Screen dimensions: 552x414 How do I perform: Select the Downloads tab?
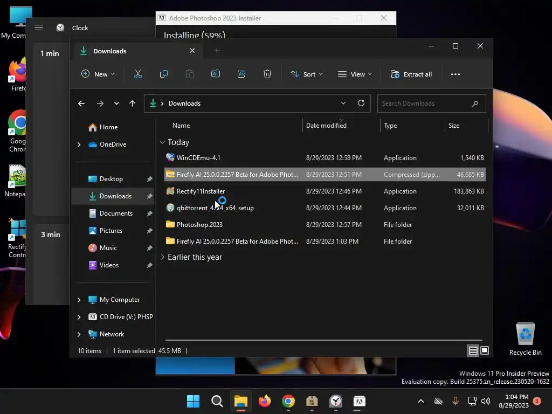(x=137, y=51)
